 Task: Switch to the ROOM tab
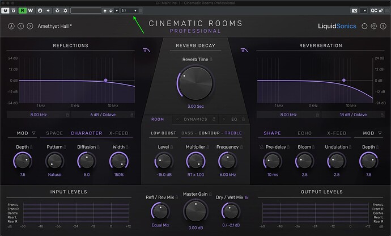pyautogui.click(x=158, y=119)
